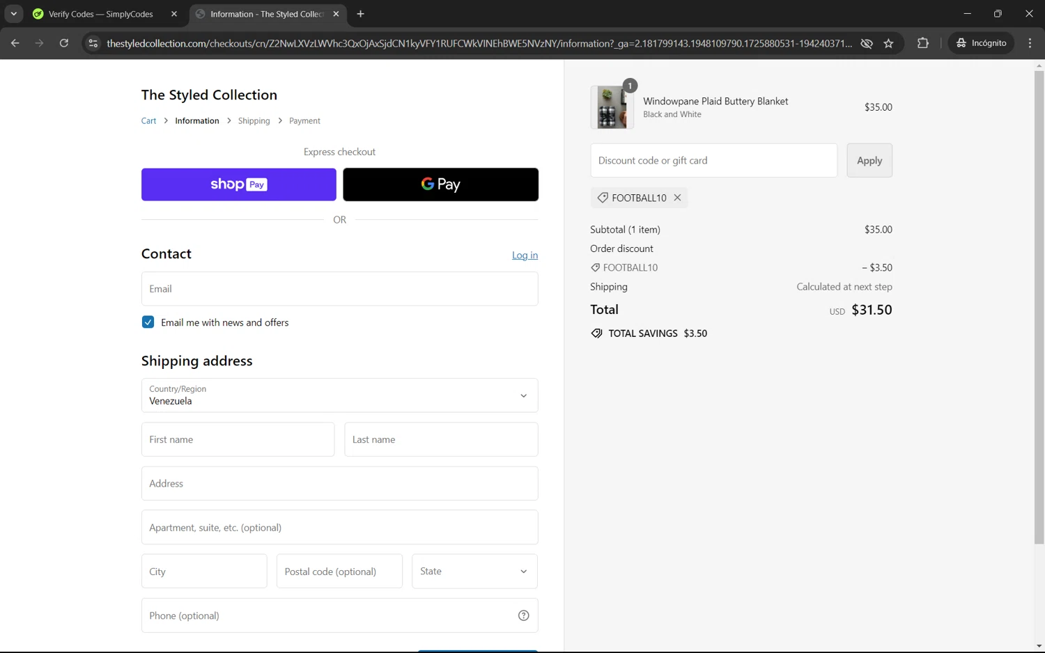Open the Country/Region dropdown
1045x653 pixels.
[339, 395]
